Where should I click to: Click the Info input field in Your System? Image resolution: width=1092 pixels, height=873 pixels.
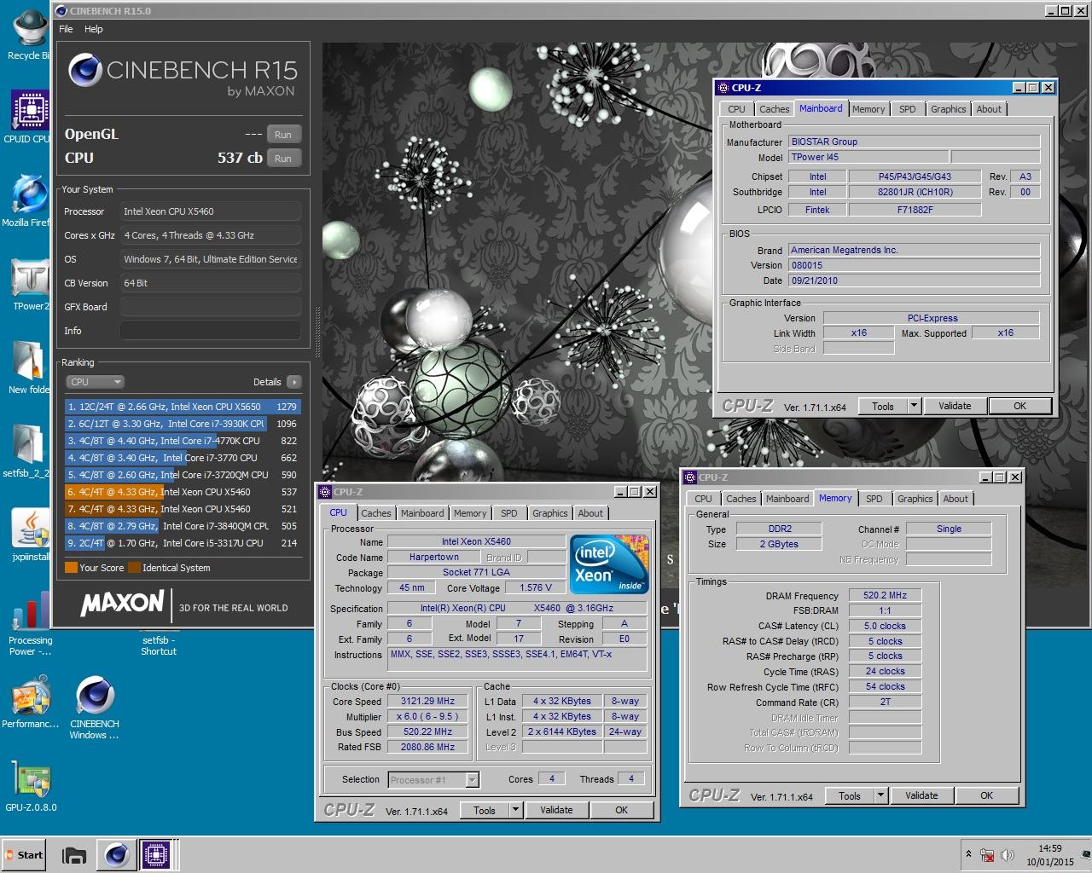(210, 331)
